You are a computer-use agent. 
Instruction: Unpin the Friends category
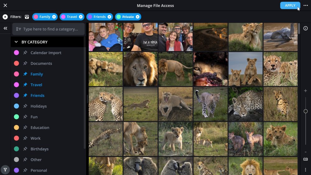[25, 95]
